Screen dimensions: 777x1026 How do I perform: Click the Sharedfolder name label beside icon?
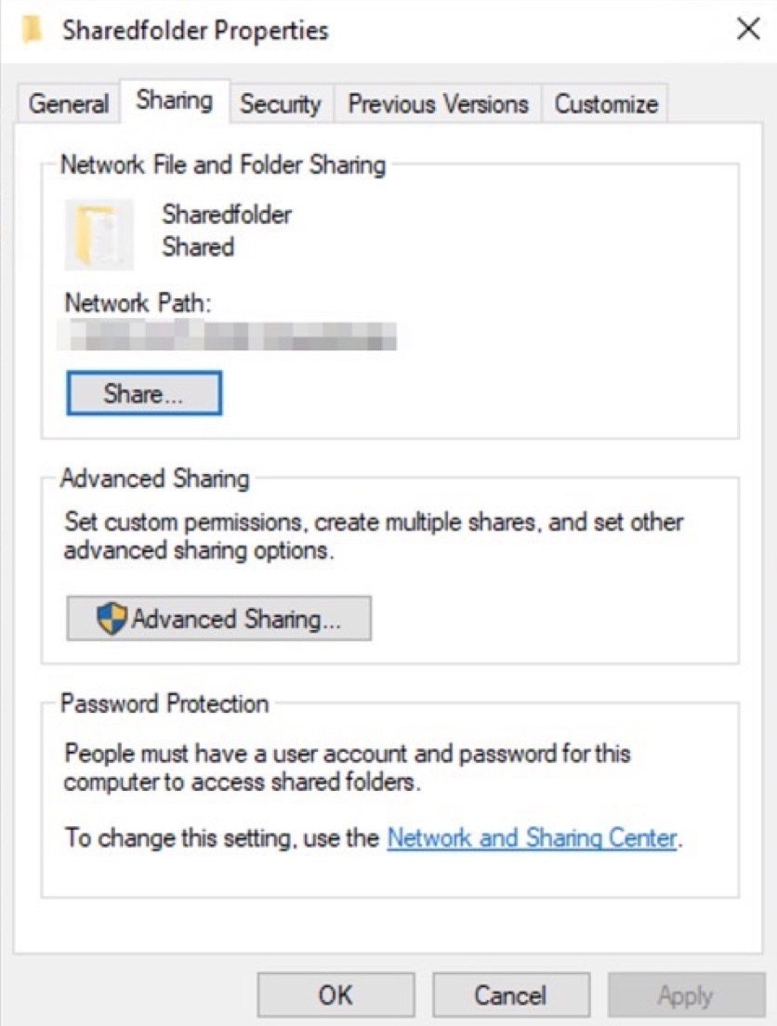pos(227,215)
